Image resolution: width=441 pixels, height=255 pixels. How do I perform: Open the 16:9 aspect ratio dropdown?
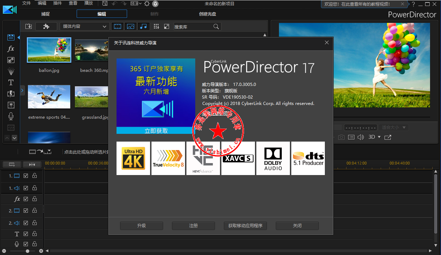[136, 4]
